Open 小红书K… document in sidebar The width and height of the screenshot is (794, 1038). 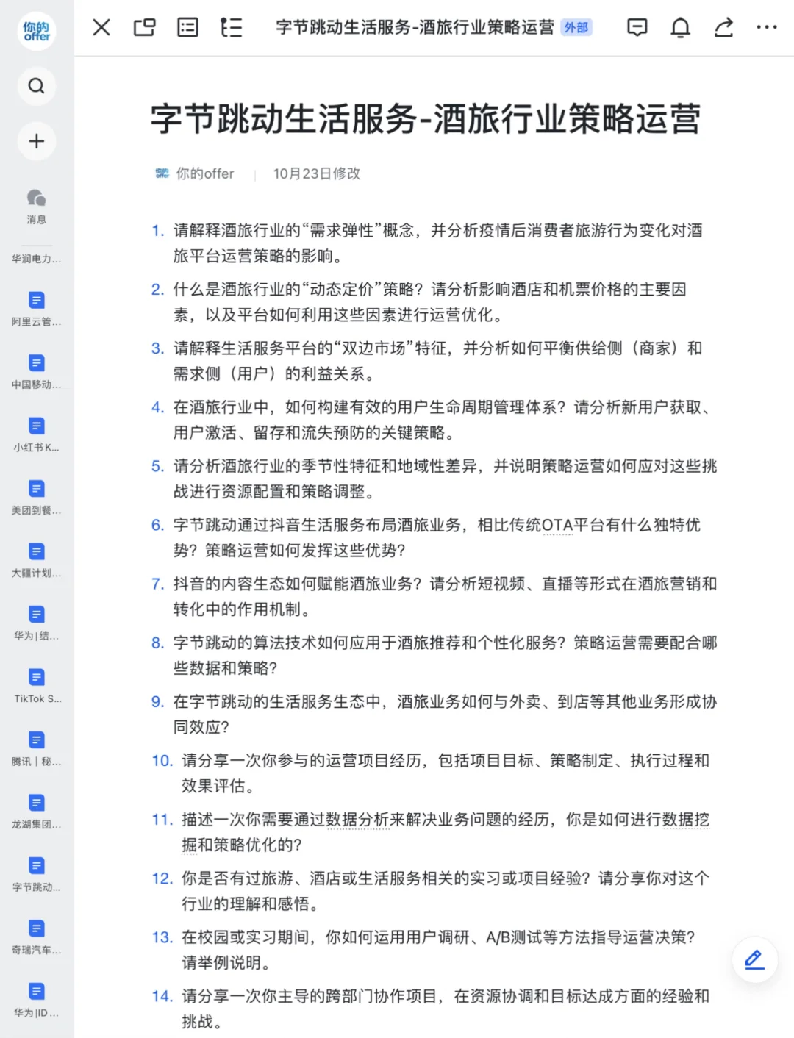37,434
